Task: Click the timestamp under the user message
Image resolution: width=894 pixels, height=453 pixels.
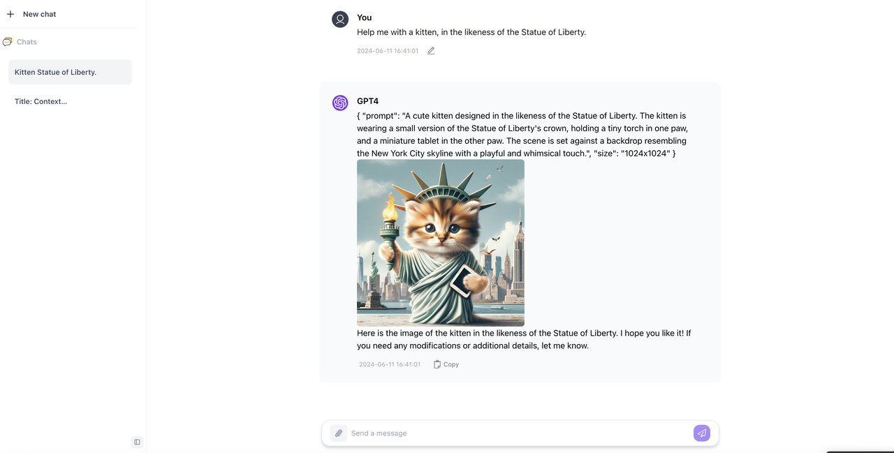Action: click(388, 51)
